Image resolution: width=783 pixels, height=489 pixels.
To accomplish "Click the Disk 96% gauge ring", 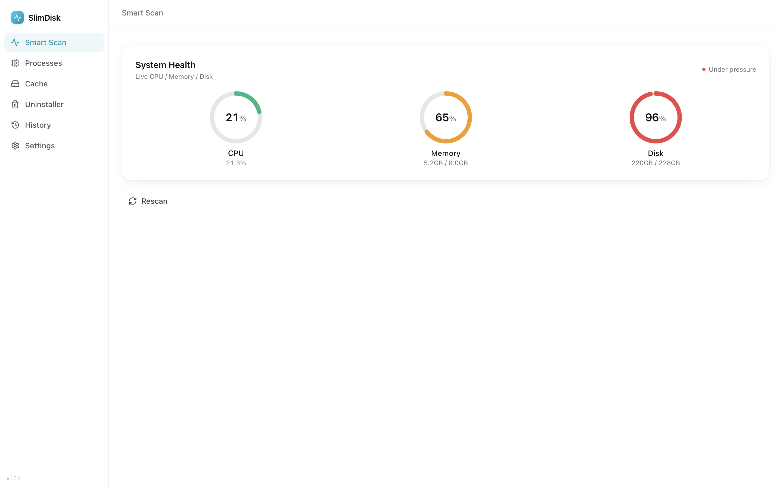I will tap(655, 117).
